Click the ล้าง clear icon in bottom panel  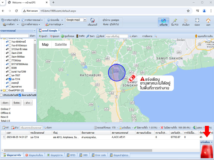15,128
